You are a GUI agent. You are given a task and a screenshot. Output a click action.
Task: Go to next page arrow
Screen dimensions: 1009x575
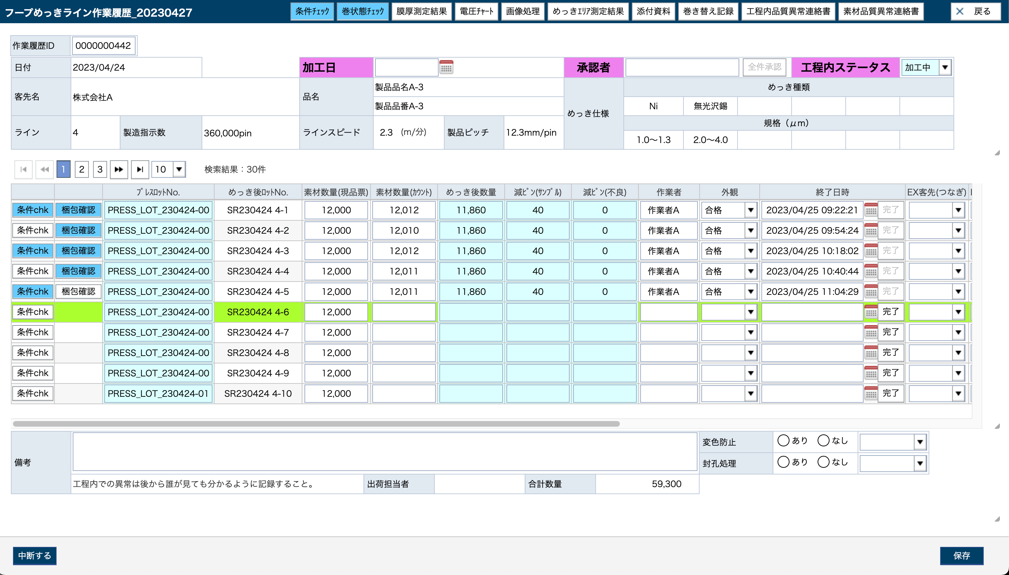[x=119, y=169]
